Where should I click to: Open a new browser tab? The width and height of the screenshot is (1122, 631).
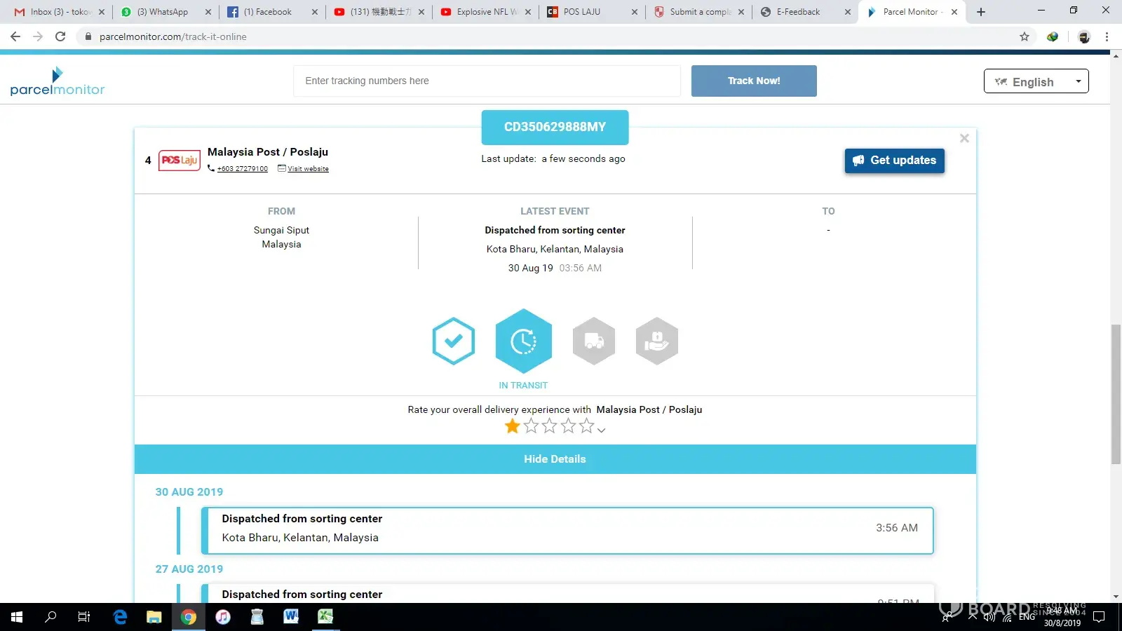[981, 12]
